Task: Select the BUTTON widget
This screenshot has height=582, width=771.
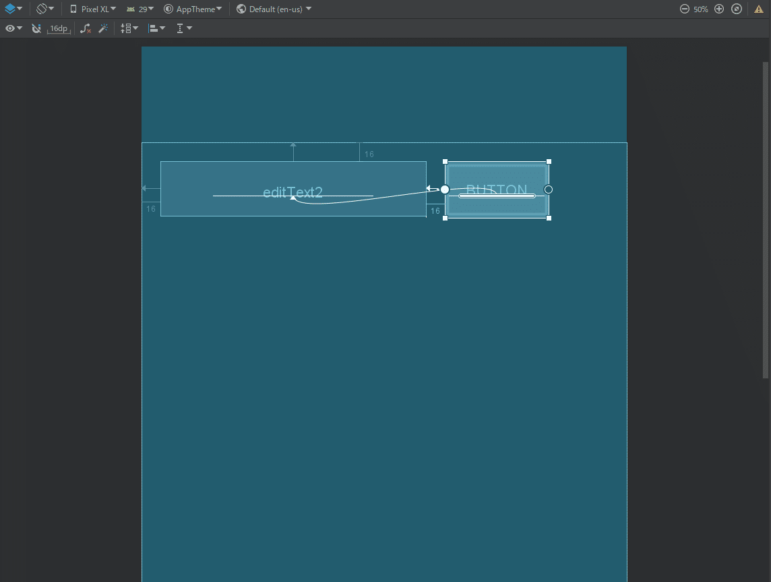Action: pos(497,190)
